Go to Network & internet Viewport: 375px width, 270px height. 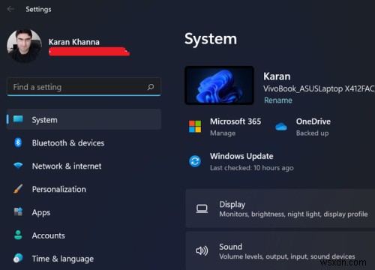(84, 166)
